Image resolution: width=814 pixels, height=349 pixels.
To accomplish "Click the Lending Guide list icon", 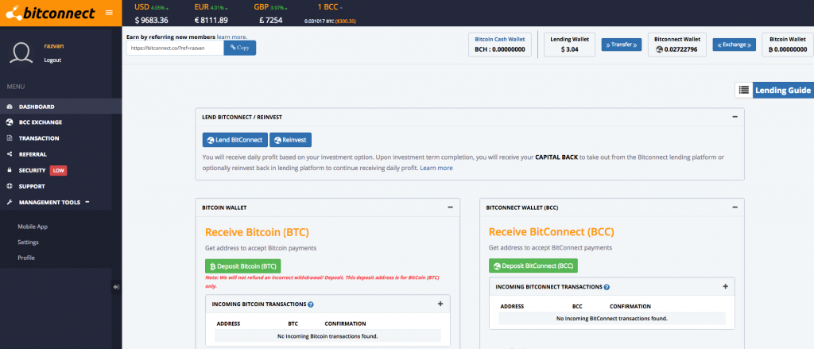I will tap(743, 90).
